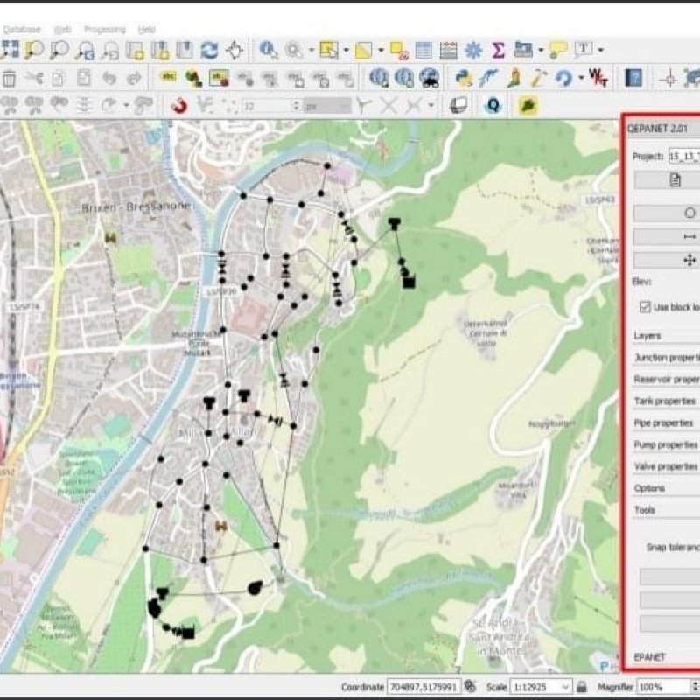The image size is (700, 700).
Task: Open the Field Calculator gear icon
Action: pos(473,50)
